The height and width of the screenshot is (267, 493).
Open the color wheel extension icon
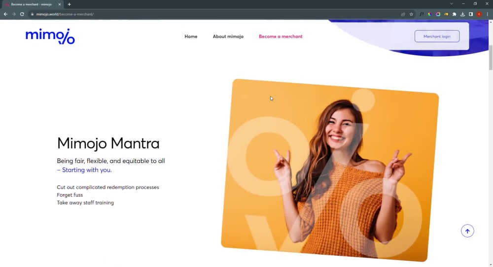[430, 14]
